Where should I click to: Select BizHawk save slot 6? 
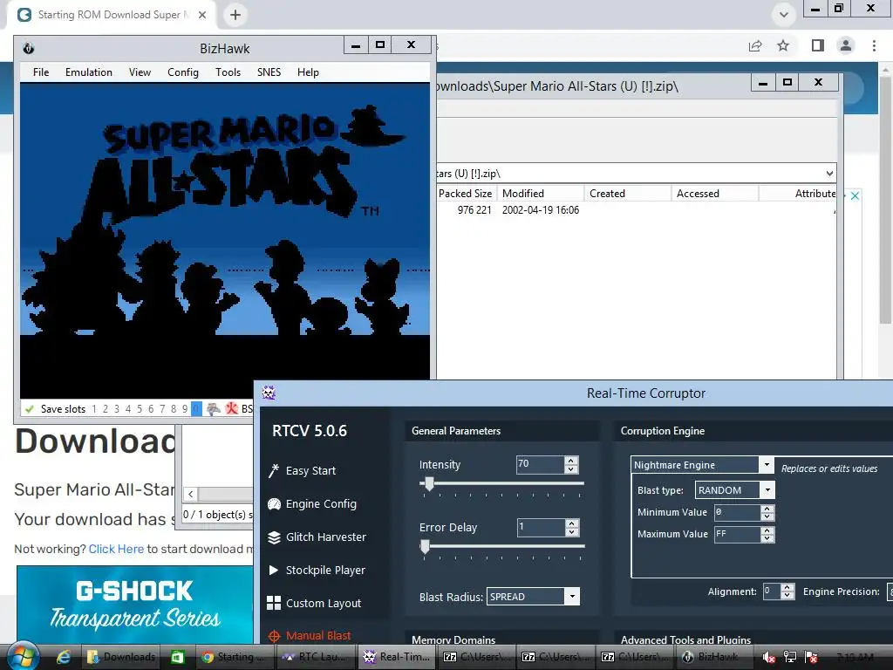(151, 408)
